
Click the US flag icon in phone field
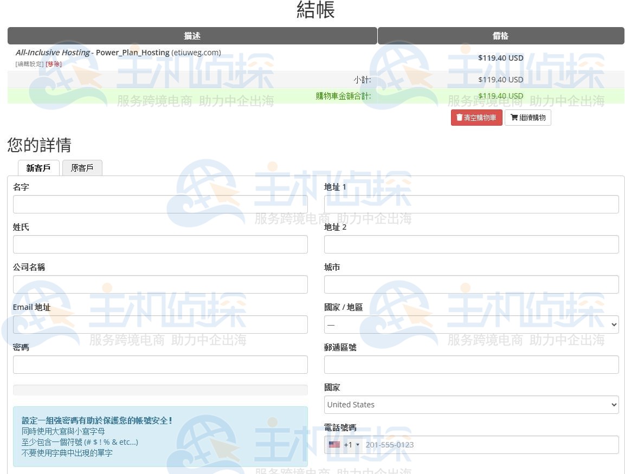[334, 444]
